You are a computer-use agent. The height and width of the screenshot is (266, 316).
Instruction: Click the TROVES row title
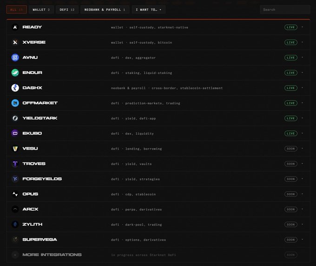coord(34,164)
